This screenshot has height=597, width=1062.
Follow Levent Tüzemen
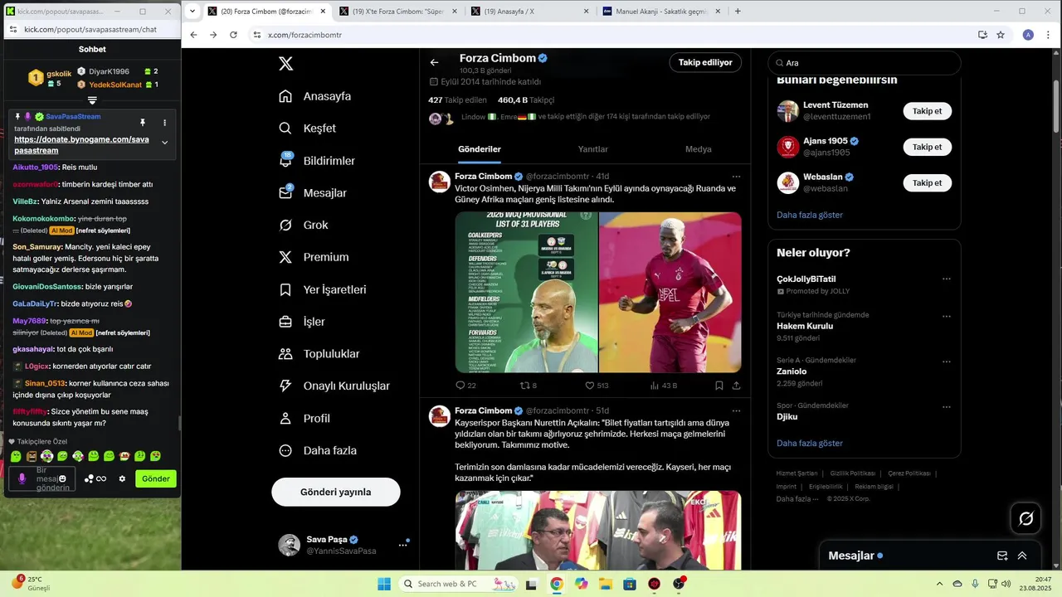point(927,111)
